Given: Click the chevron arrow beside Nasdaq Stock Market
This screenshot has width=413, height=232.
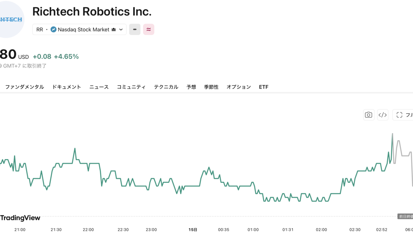Looking at the screenshot, I should coord(121,30).
